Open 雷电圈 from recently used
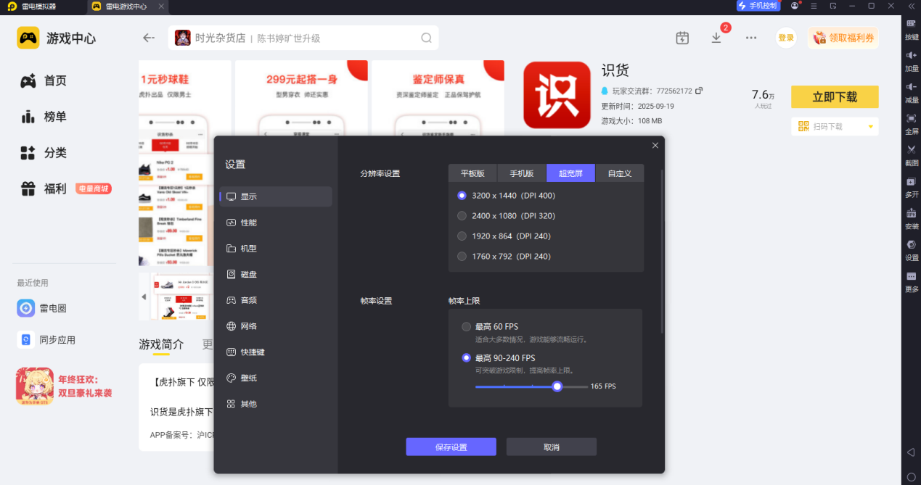921x485 pixels. pos(42,308)
